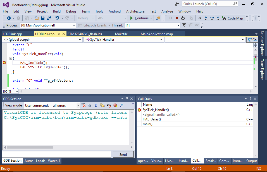Select HAL_Delay() call stack frame
The image size is (267, 172).
tap(195, 119)
